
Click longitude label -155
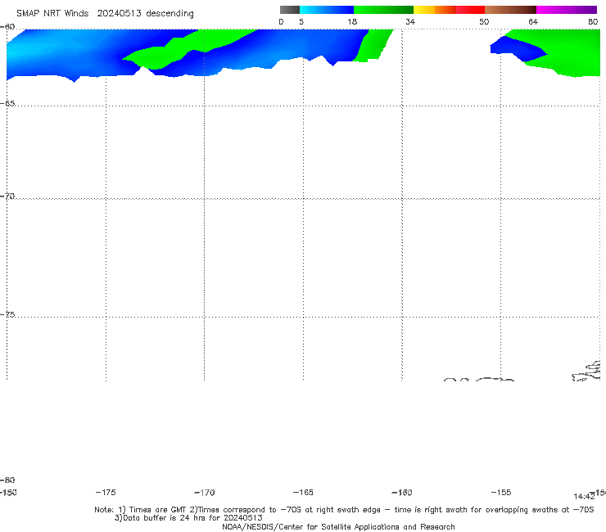[501, 492]
